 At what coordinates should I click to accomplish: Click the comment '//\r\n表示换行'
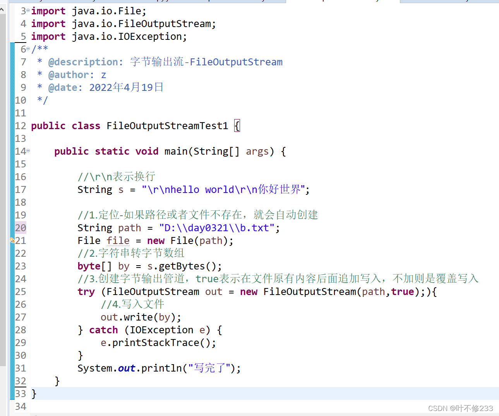[116, 177]
